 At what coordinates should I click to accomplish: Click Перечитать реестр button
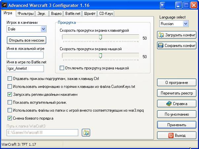[x=177, y=93]
